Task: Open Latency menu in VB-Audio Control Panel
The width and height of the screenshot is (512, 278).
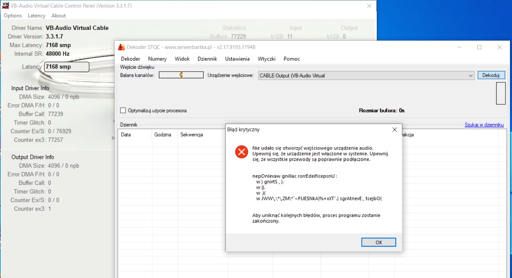Action: click(36, 16)
